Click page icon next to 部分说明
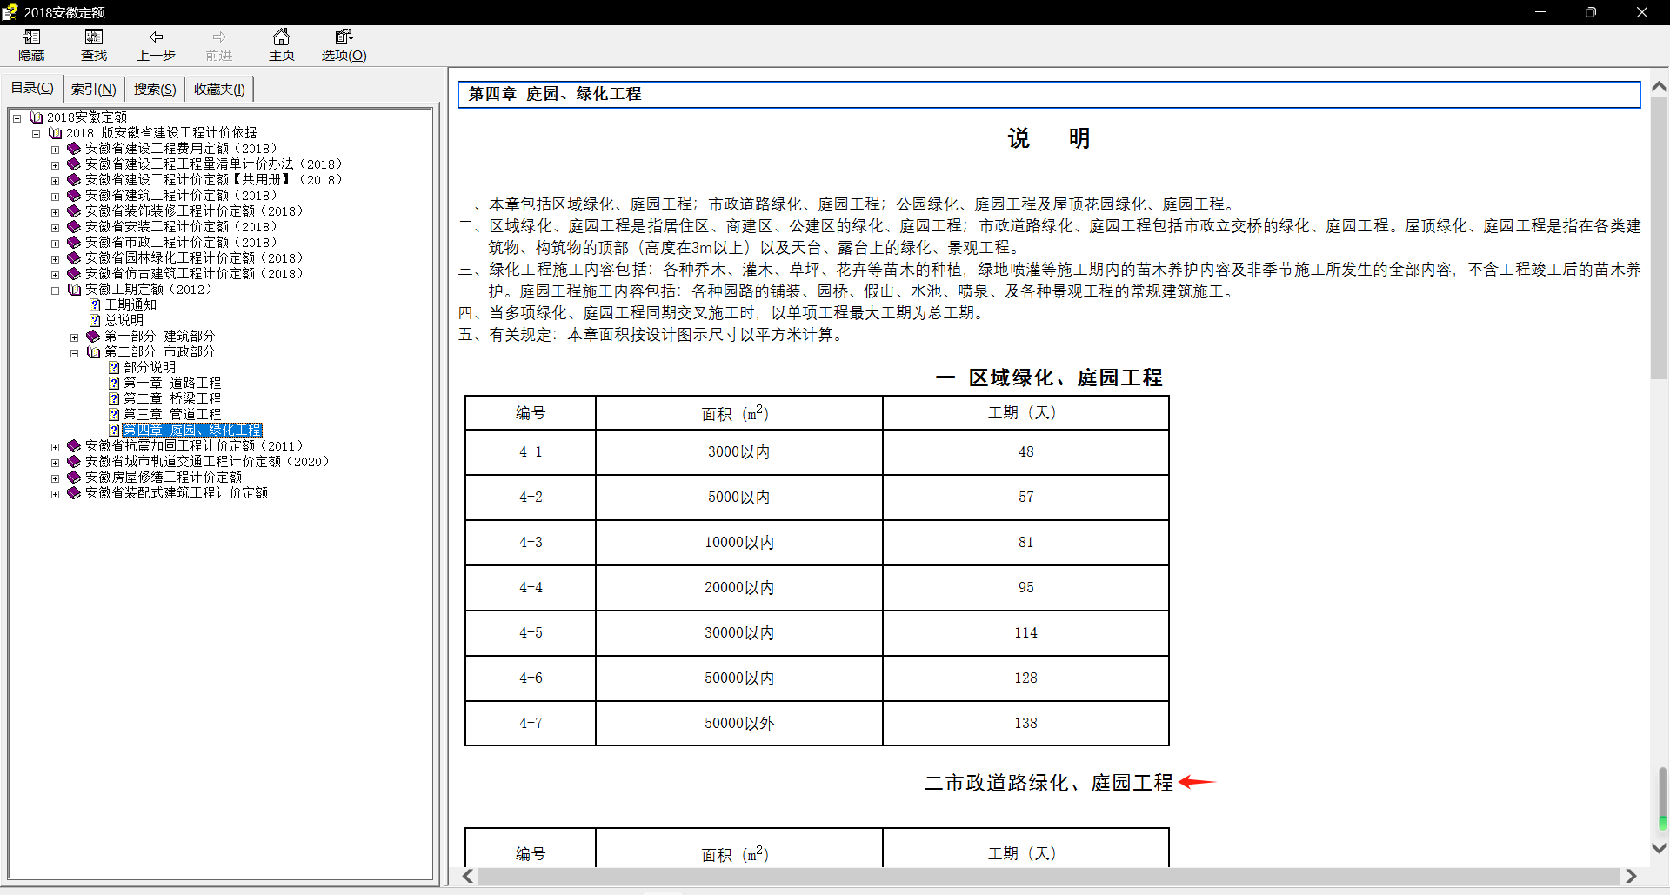 114,368
